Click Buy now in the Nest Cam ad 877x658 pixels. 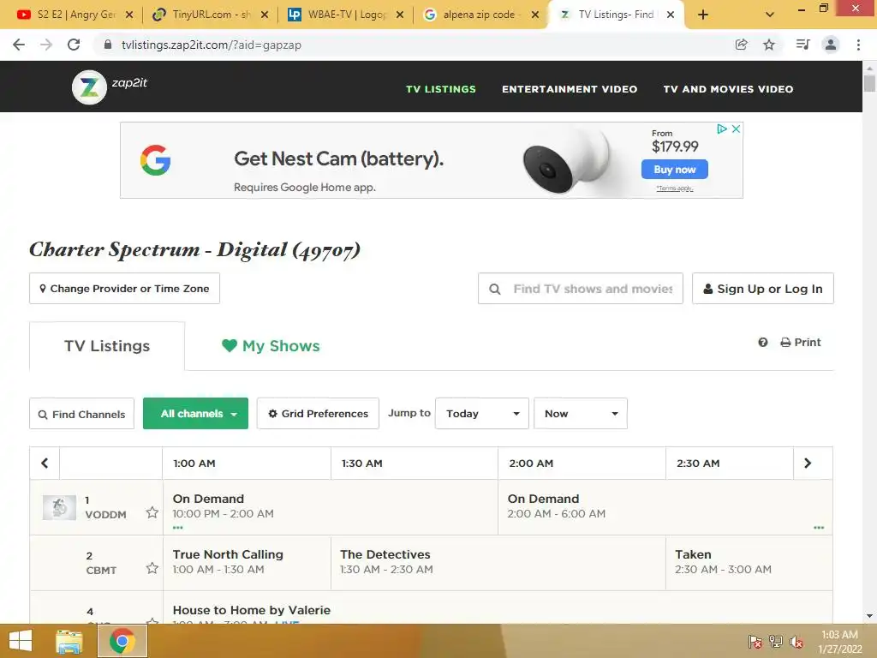[x=675, y=169]
